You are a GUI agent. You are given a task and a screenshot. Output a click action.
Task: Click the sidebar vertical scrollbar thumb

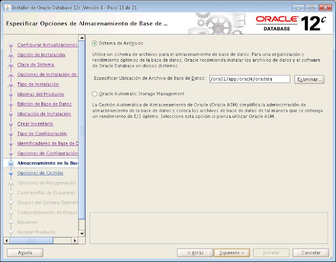tap(82, 130)
